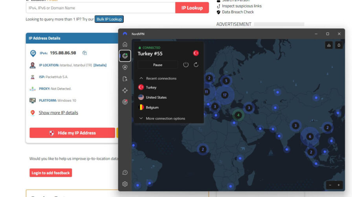This screenshot has width=352, height=197.
Task: Click the green cluster marker labeled 4
Action: 238,115
